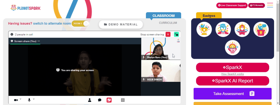Click the VEER SINGH video tile
Image resolution: width=280 pixels, height=105 pixels.
(x=161, y=71)
